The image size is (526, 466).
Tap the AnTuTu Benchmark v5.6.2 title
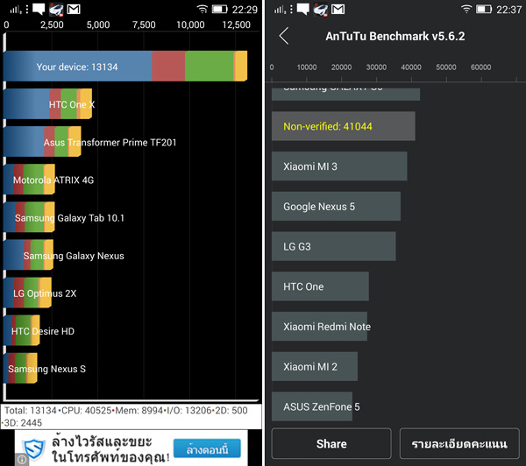[394, 36]
